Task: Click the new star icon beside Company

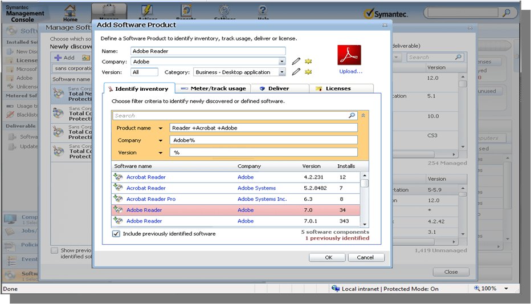Action: tap(308, 62)
